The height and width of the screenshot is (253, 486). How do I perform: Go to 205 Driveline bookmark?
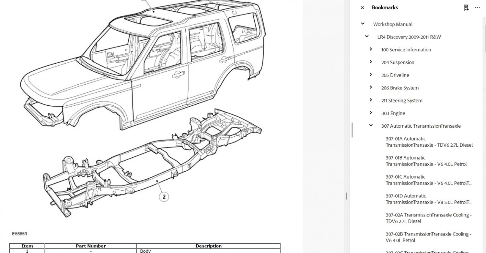(x=395, y=75)
